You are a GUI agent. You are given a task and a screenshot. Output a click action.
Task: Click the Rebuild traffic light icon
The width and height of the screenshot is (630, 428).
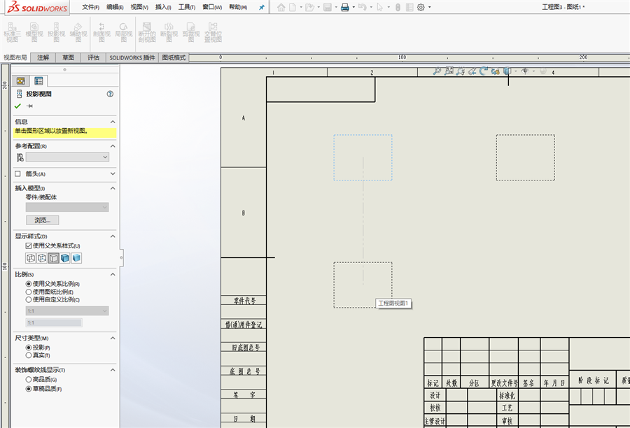[x=398, y=7]
